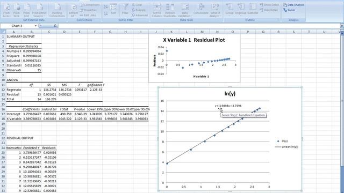This screenshot has height=193, width=344.
Task: Open data range Properties
Action: 88,10
